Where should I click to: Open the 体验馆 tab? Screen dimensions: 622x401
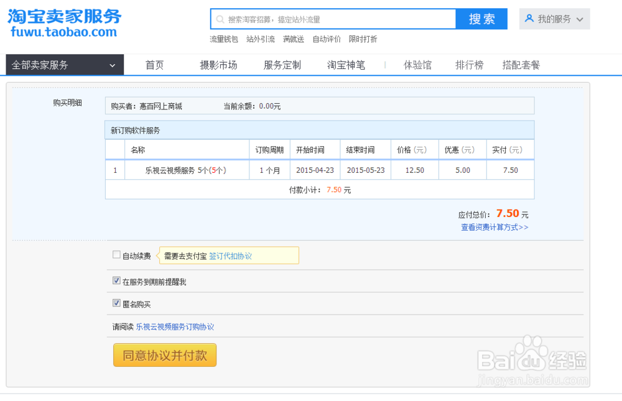(418, 65)
